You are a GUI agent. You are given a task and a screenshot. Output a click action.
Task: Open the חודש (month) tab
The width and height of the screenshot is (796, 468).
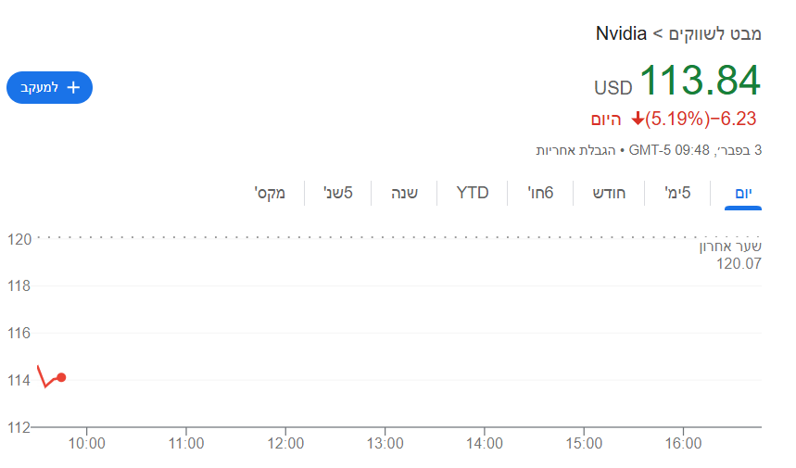pyautogui.click(x=609, y=193)
